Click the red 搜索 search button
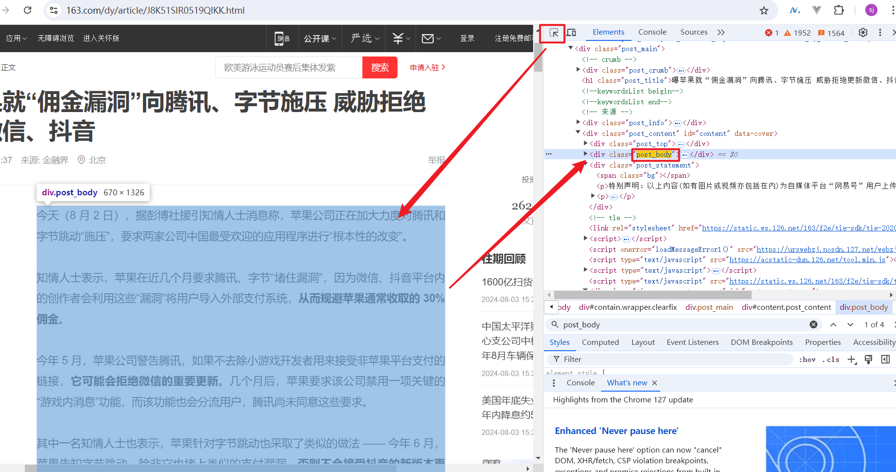Screen dimensions: 896x472 coord(379,67)
